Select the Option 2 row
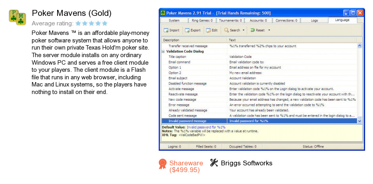 259,73
